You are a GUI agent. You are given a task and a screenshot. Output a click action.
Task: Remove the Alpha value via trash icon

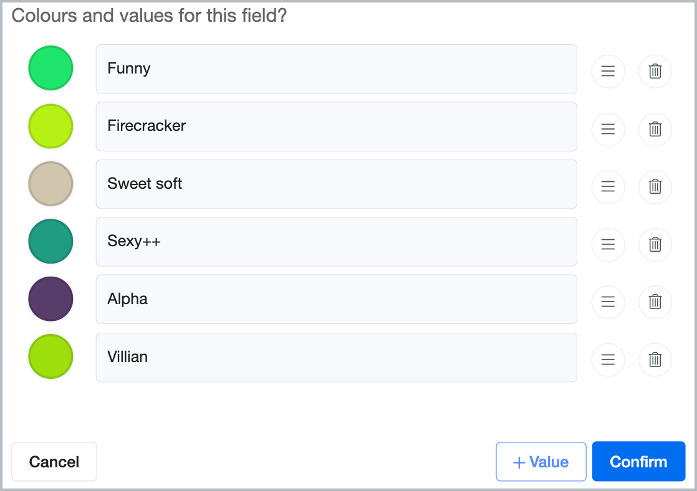655,302
